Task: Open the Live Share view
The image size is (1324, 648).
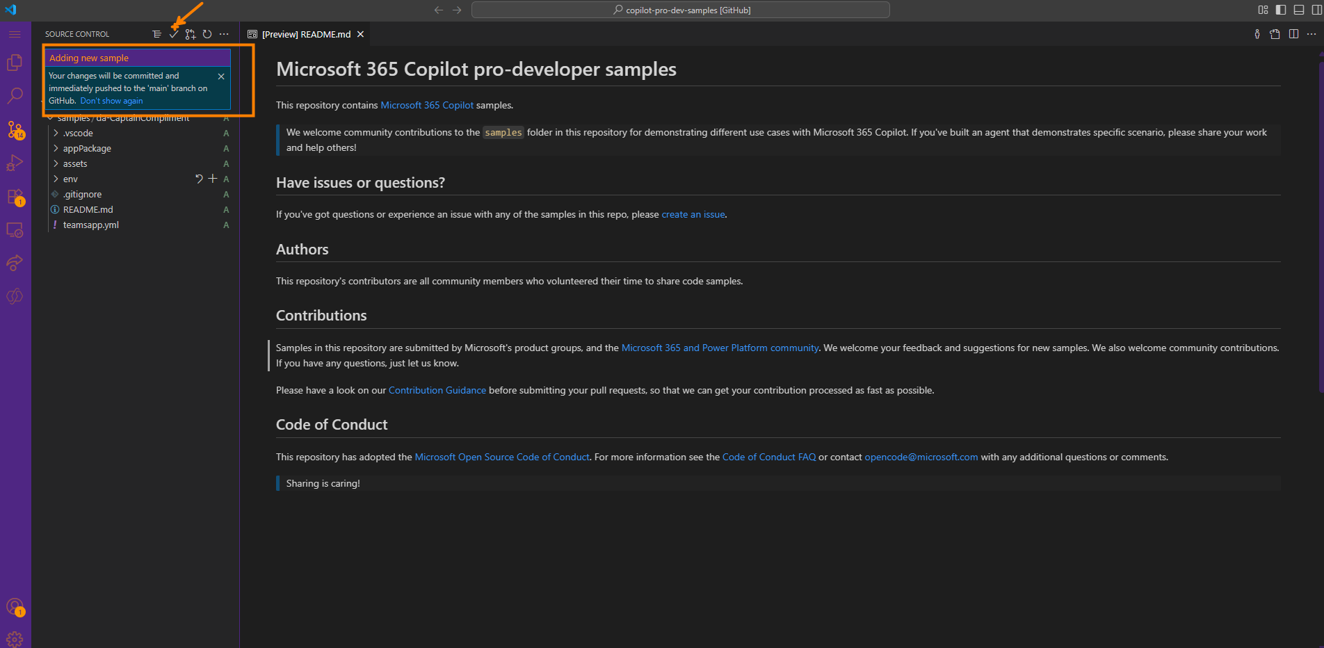Action: pos(15,263)
